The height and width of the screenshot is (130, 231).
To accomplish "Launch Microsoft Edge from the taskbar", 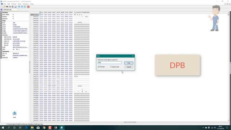I will pyautogui.click(x=26, y=127).
